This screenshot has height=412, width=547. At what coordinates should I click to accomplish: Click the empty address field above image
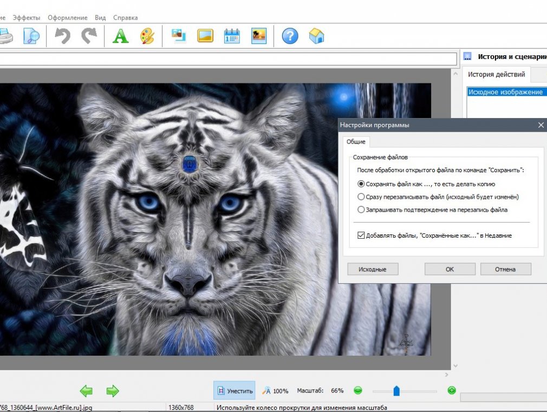228,58
